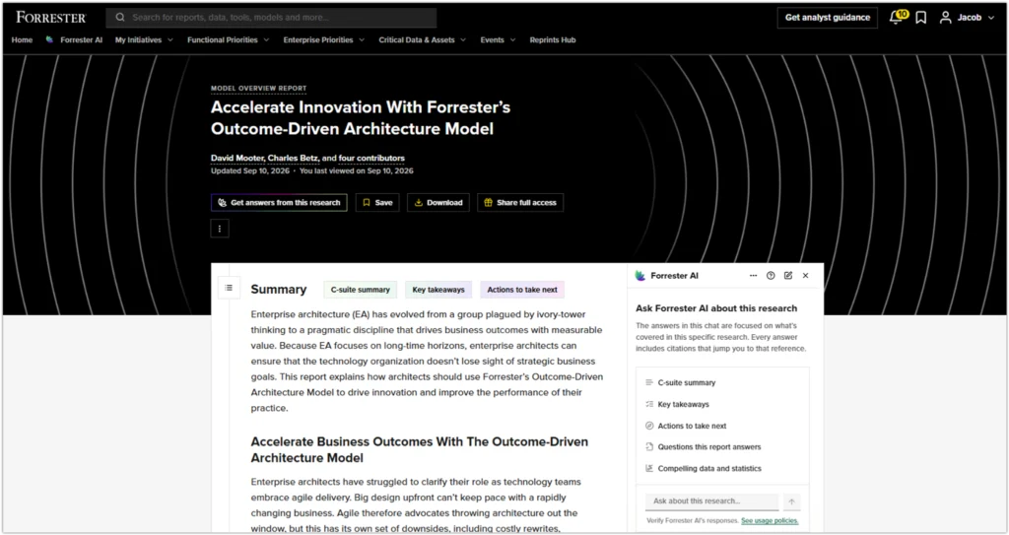Start new chat with the edit icon
Image resolution: width=1009 pixels, height=535 pixels.
787,276
